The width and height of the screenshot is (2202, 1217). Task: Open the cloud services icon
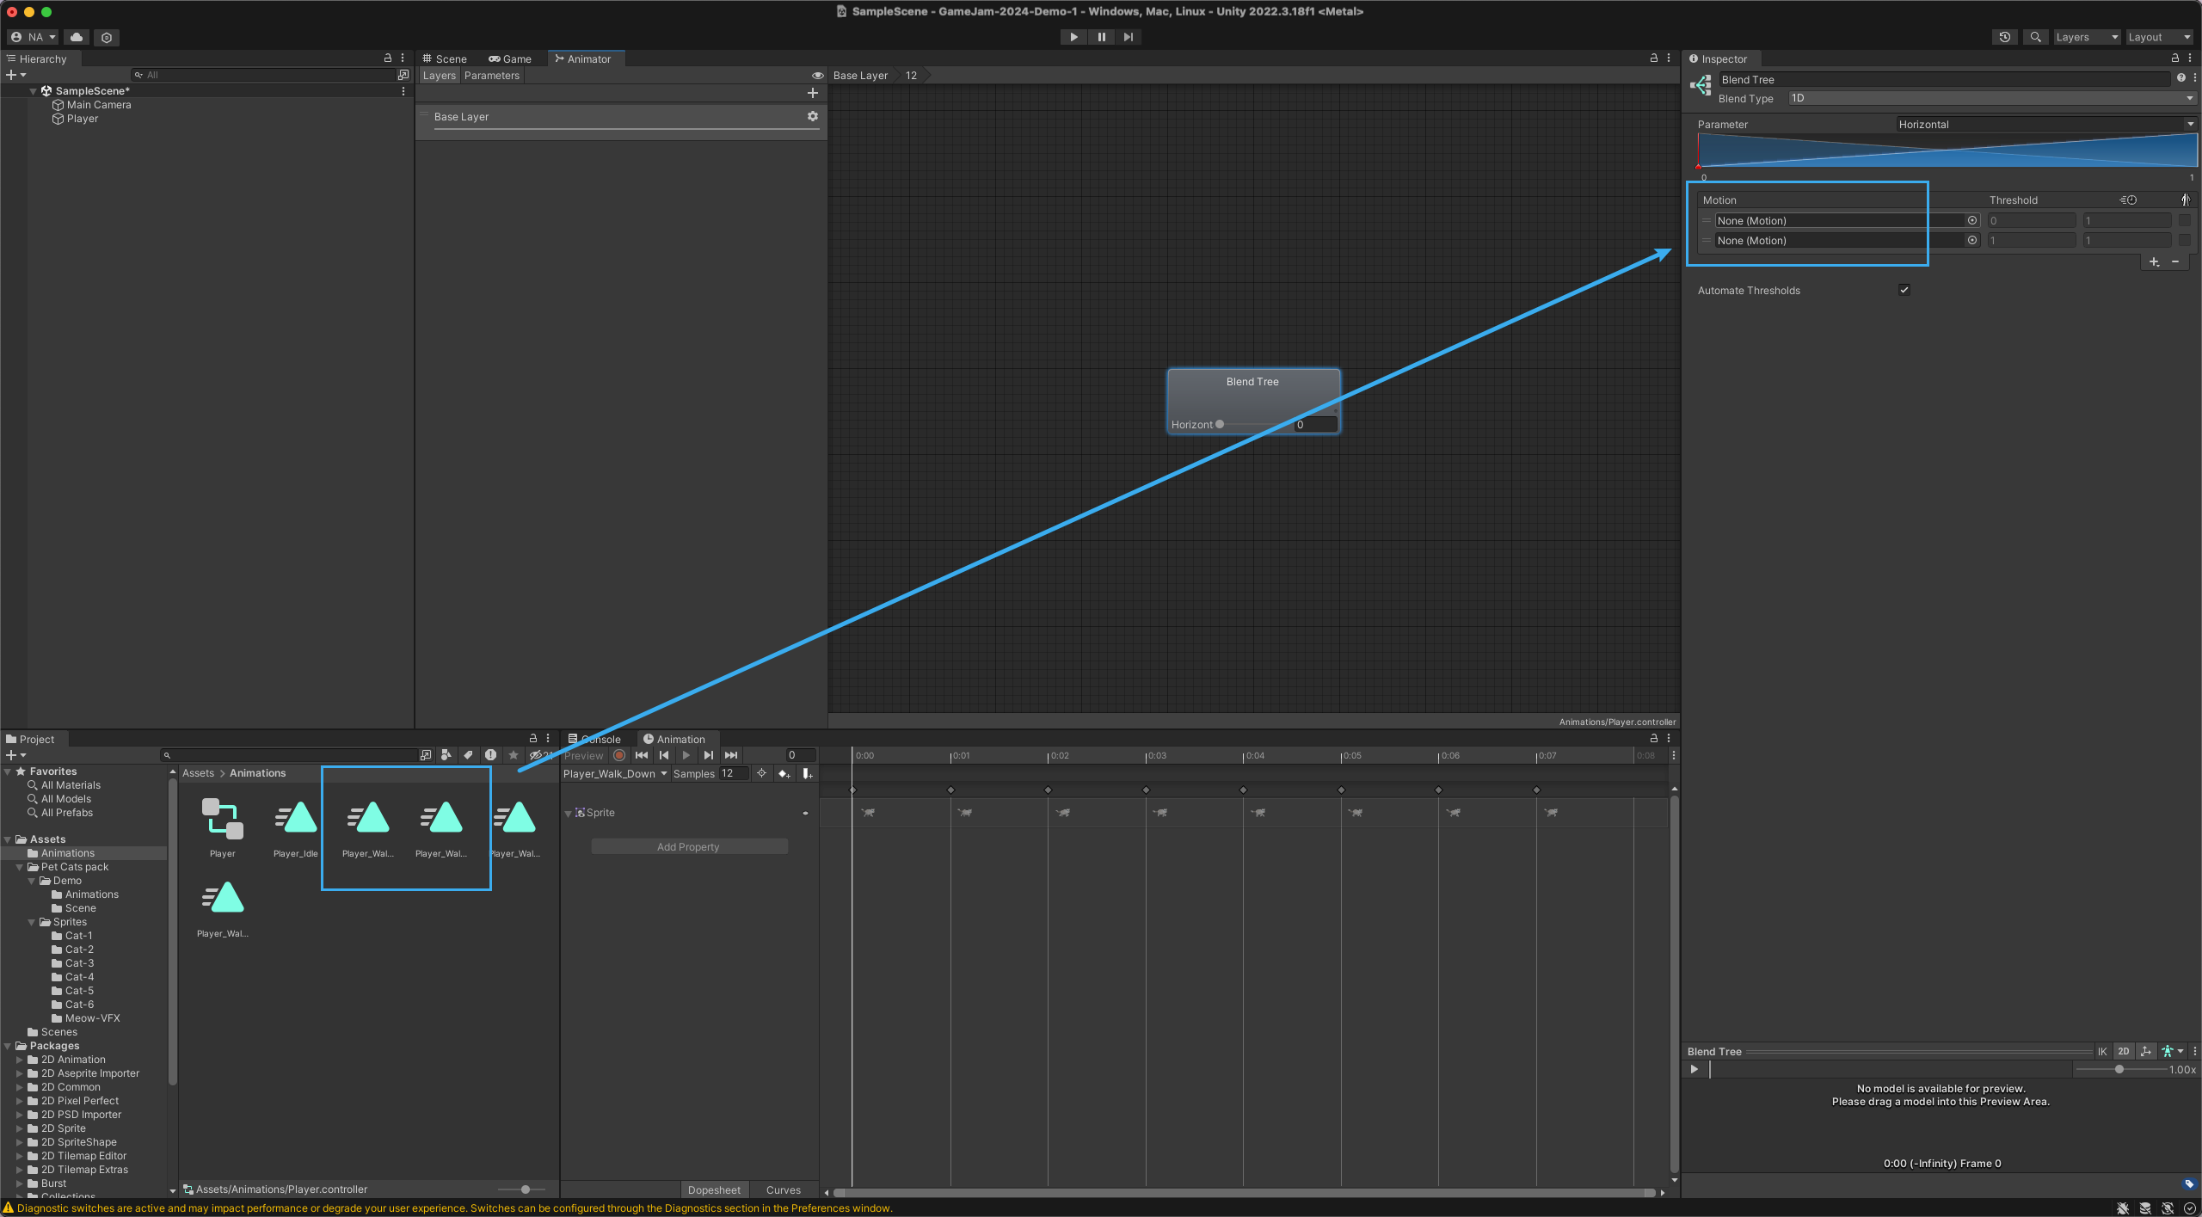point(77,37)
